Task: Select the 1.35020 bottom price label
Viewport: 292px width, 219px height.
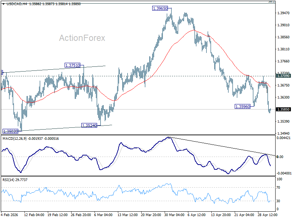Action: coord(11,131)
